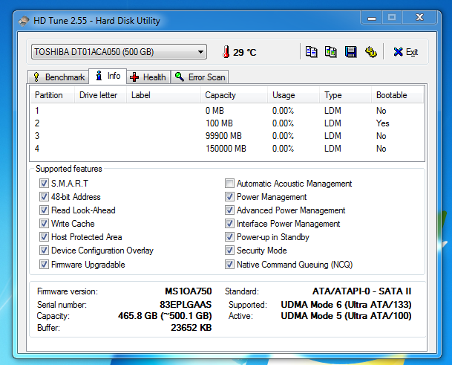Click the Bootable column header
The image size is (452, 365).
pos(397,95)
